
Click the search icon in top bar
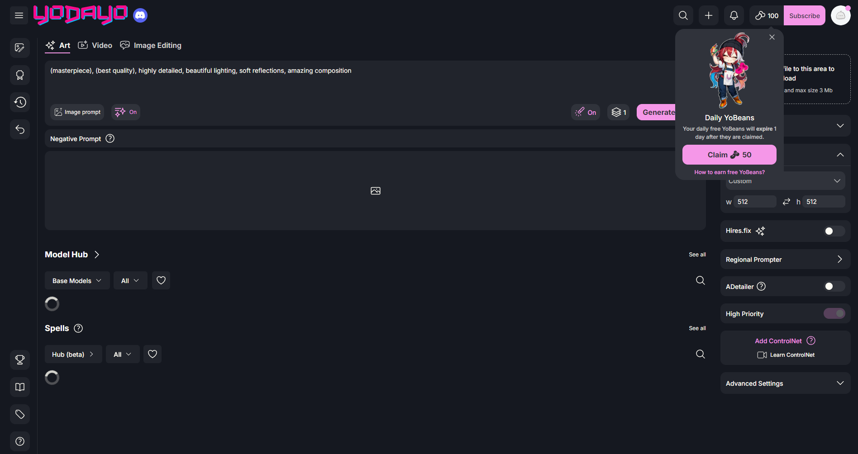683,16
